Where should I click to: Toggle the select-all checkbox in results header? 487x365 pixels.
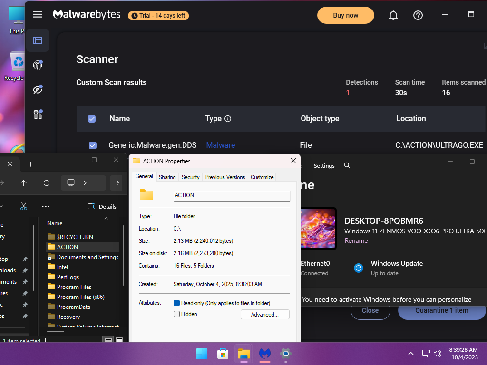point(92,119)
